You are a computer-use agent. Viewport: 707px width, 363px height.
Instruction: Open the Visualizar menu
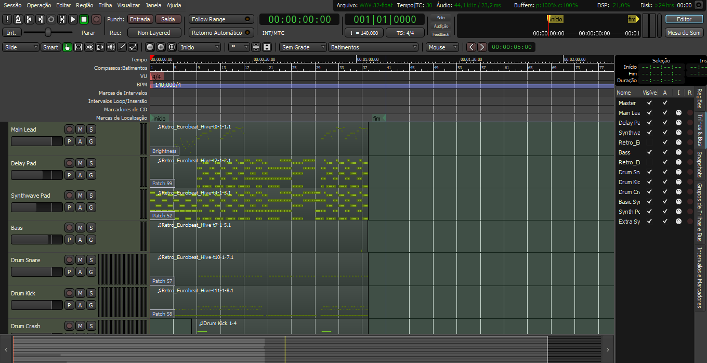coord(128,5)
